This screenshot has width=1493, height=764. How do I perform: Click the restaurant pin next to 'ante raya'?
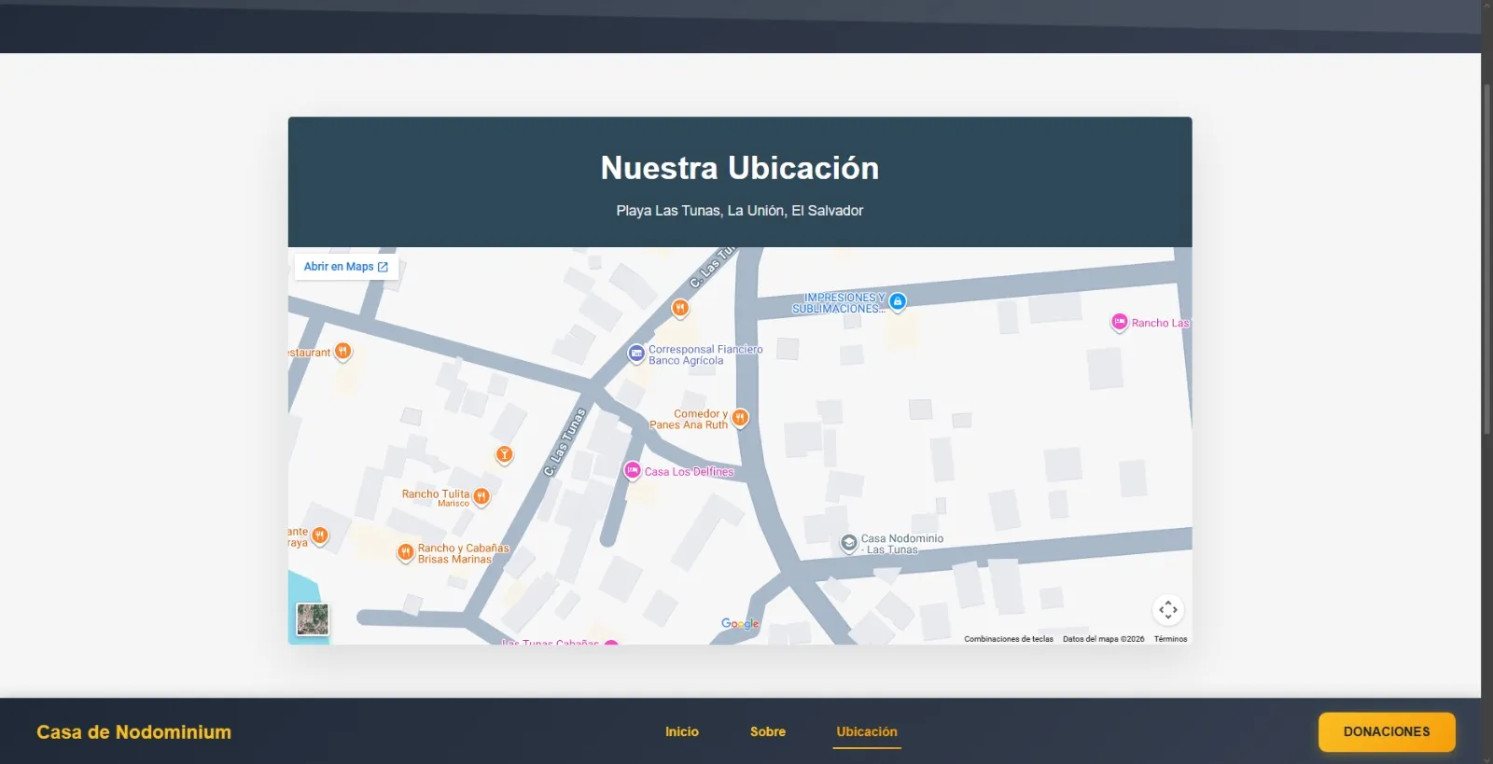pos(320,535)
